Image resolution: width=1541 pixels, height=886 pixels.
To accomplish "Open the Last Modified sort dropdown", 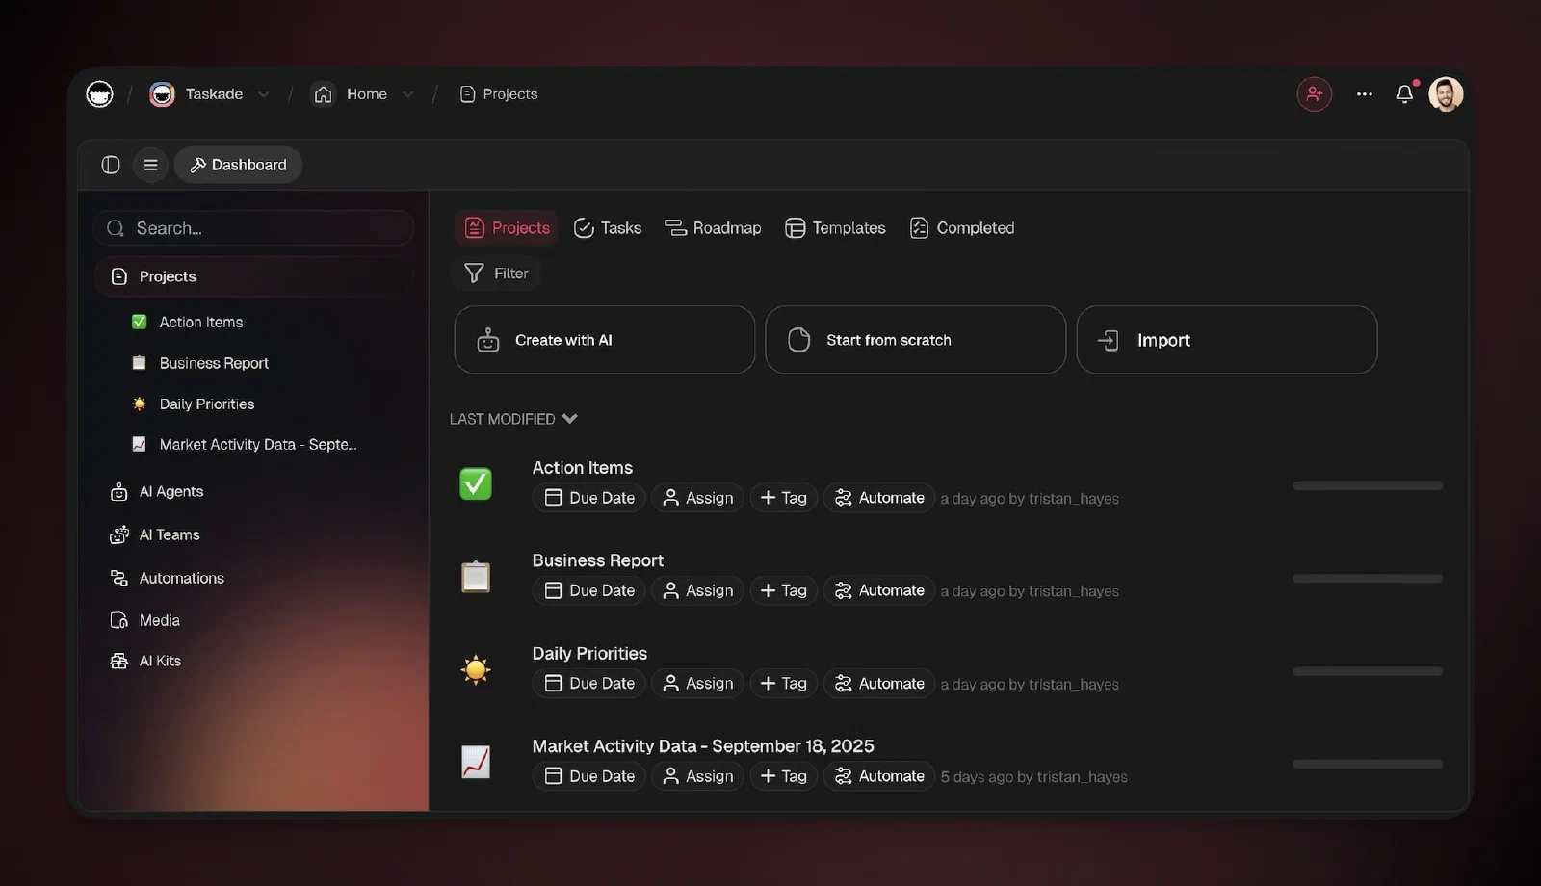I will (513, 419).
